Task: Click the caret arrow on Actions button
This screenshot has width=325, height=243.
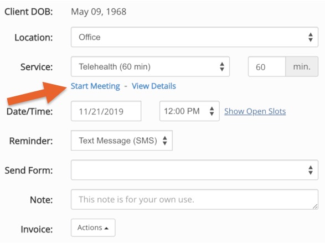Action: point(106,228)
